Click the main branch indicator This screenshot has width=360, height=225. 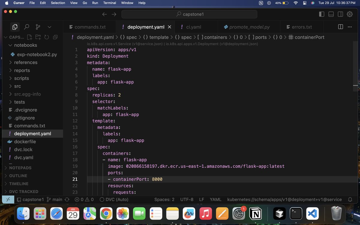pyautogui.click(x=54, y=199)
